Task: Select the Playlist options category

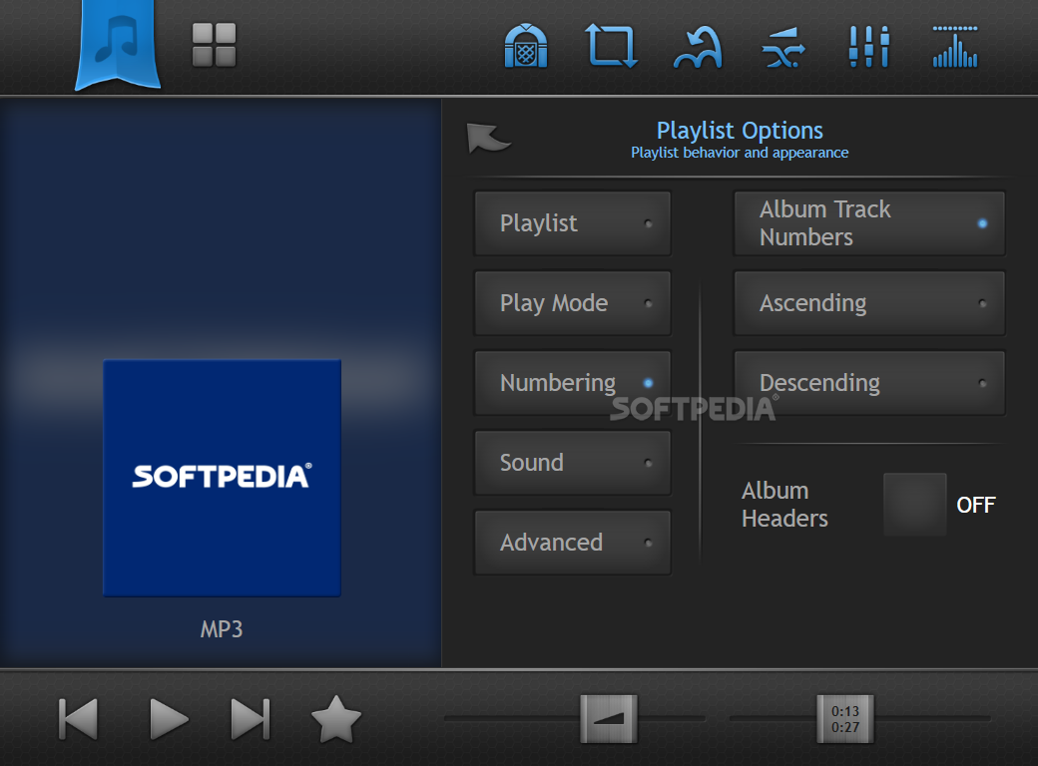Action: tap(573, 223)
